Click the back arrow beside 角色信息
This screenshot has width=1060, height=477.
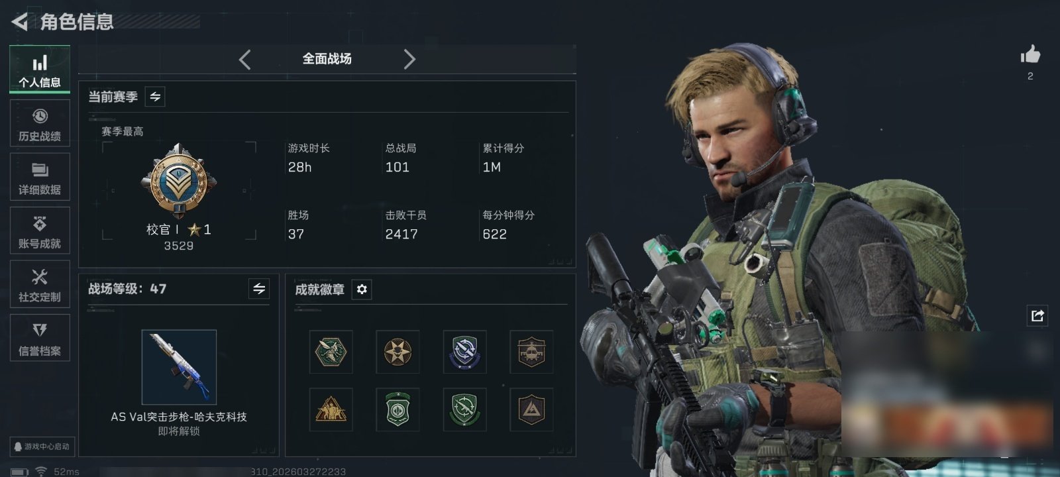(x=20, y=22)
